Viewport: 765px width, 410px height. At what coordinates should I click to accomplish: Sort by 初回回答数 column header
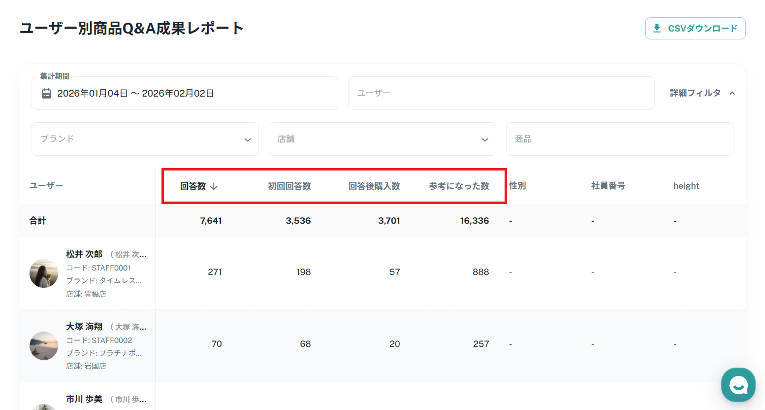(289, 186)
